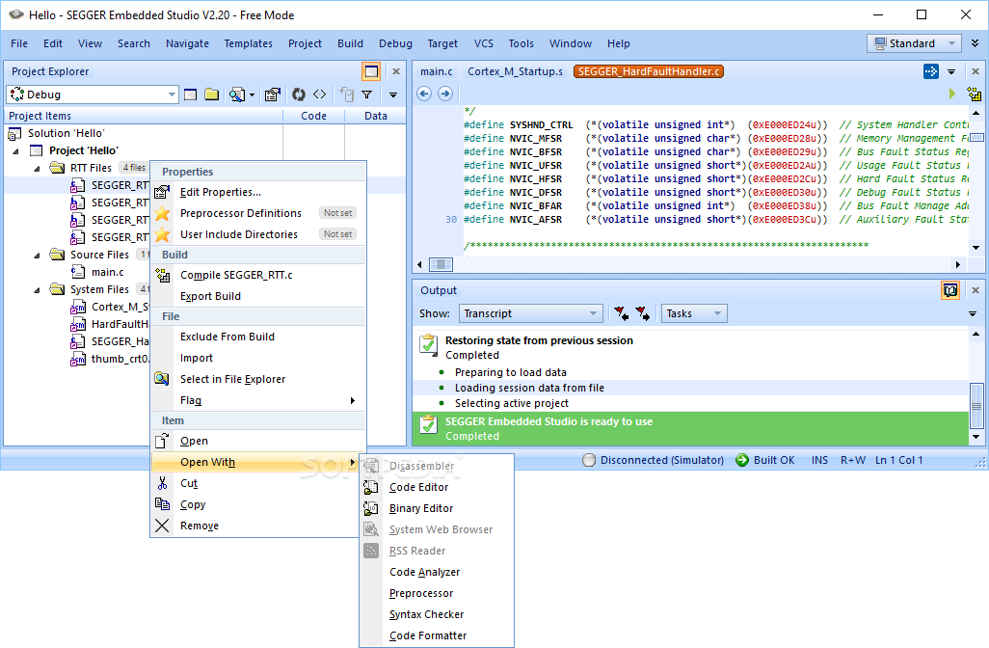Expand the Flag submenu entry
The image size is (989, 648).
click(x=258, y=401)
